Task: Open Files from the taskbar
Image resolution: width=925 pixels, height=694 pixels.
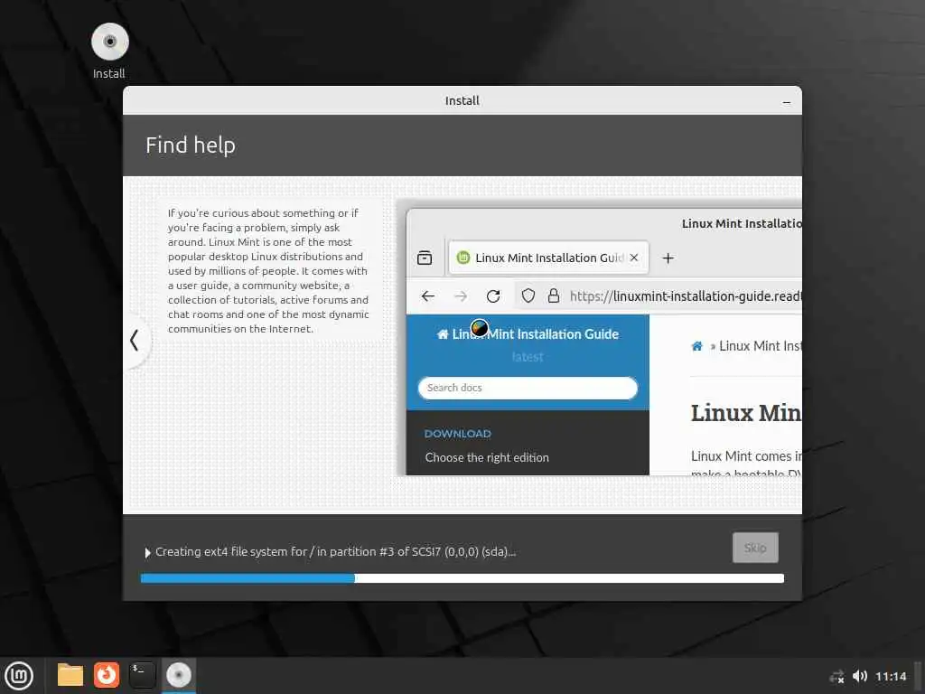Action: (x=70, y=675)
